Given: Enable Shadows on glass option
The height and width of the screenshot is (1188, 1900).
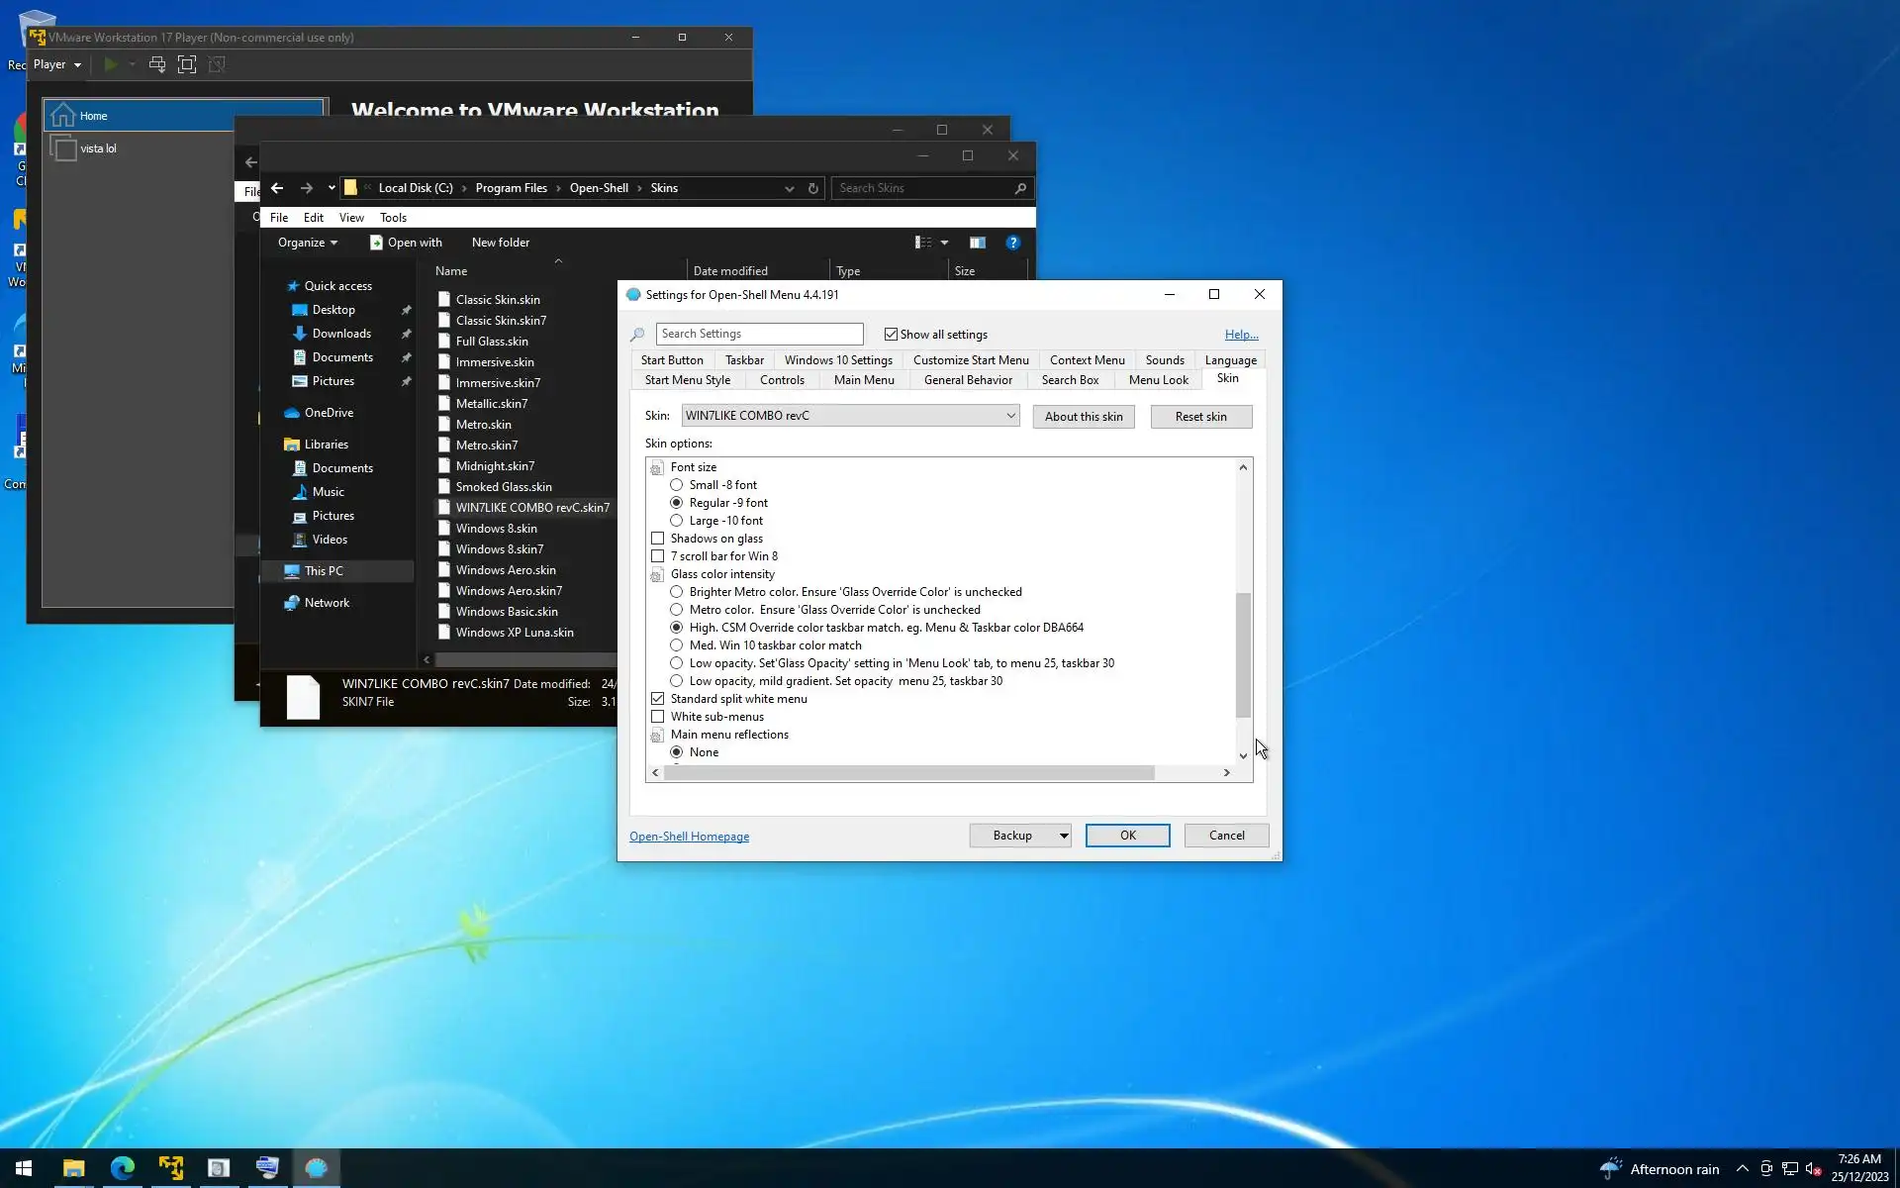Looking at the screenshot, I should [x=658, y=539].
